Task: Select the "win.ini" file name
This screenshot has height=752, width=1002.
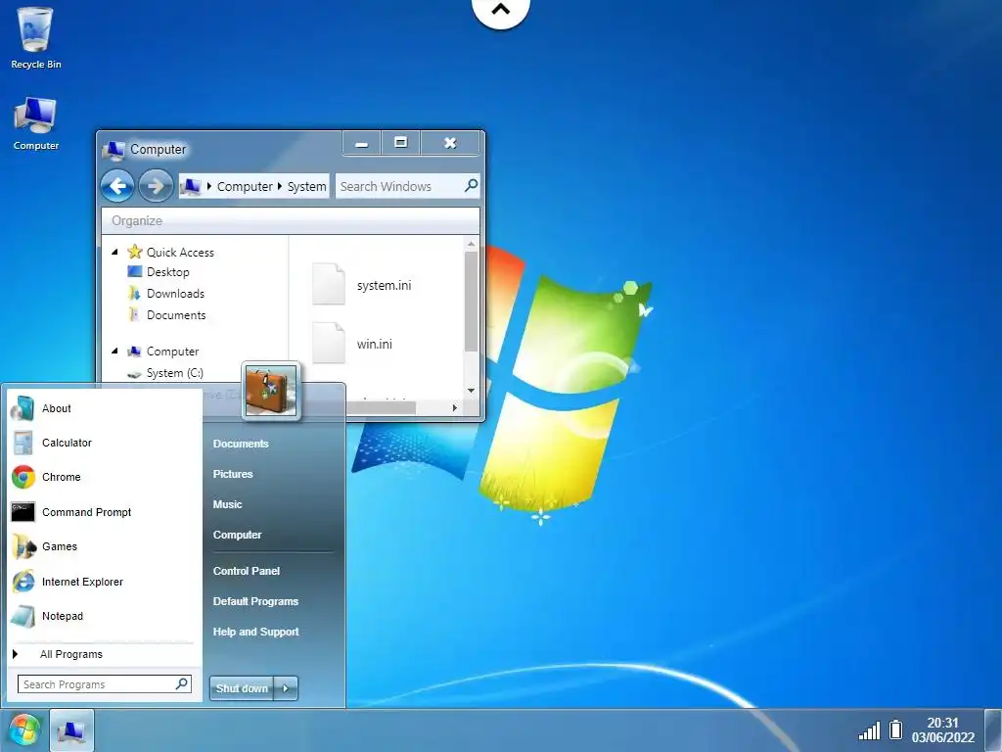Action: tap(375, 344)
